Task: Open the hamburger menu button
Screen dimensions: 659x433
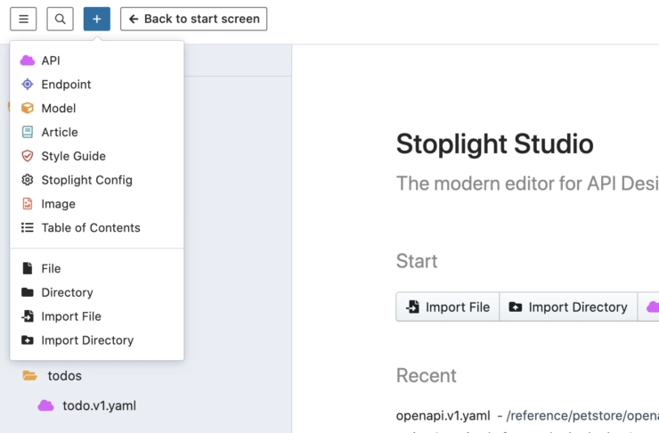Action: coord(23,19)
